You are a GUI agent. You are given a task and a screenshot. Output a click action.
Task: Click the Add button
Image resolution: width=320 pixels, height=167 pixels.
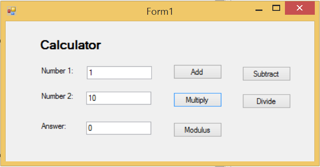(197, 72)
